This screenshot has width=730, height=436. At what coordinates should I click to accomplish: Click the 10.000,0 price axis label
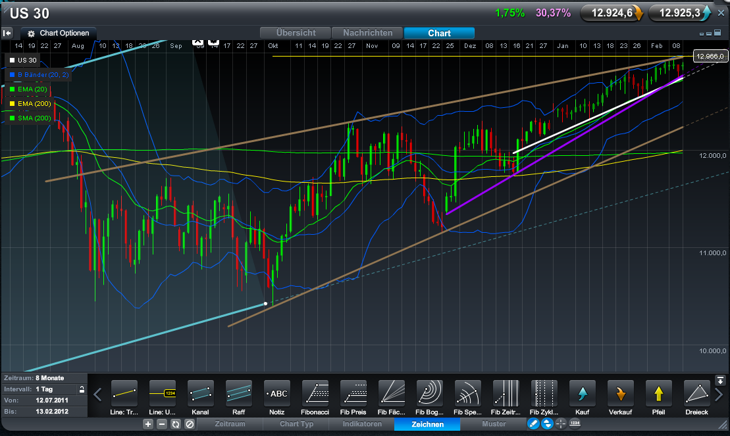pyautogui.click(x=712, y=351)
